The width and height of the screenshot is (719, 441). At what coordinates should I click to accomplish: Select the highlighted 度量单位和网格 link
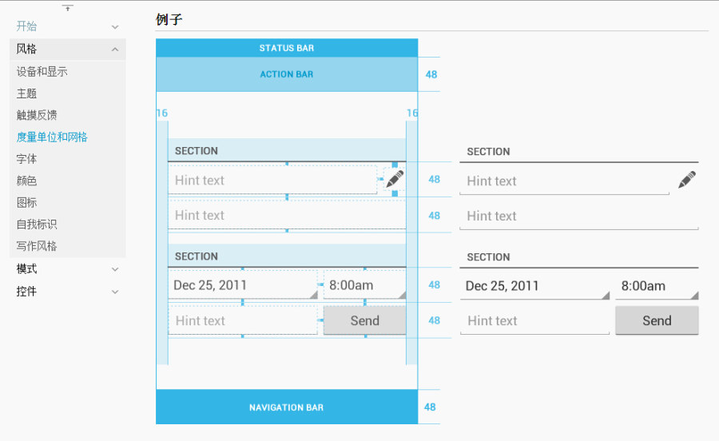52,137
